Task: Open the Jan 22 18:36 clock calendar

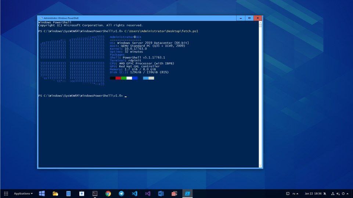Action: [x=313, y=194]
